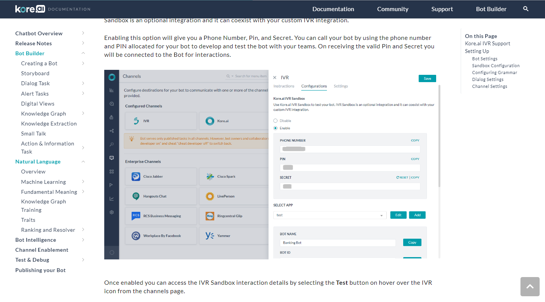Click the Edit app button

tap(398, 215)
